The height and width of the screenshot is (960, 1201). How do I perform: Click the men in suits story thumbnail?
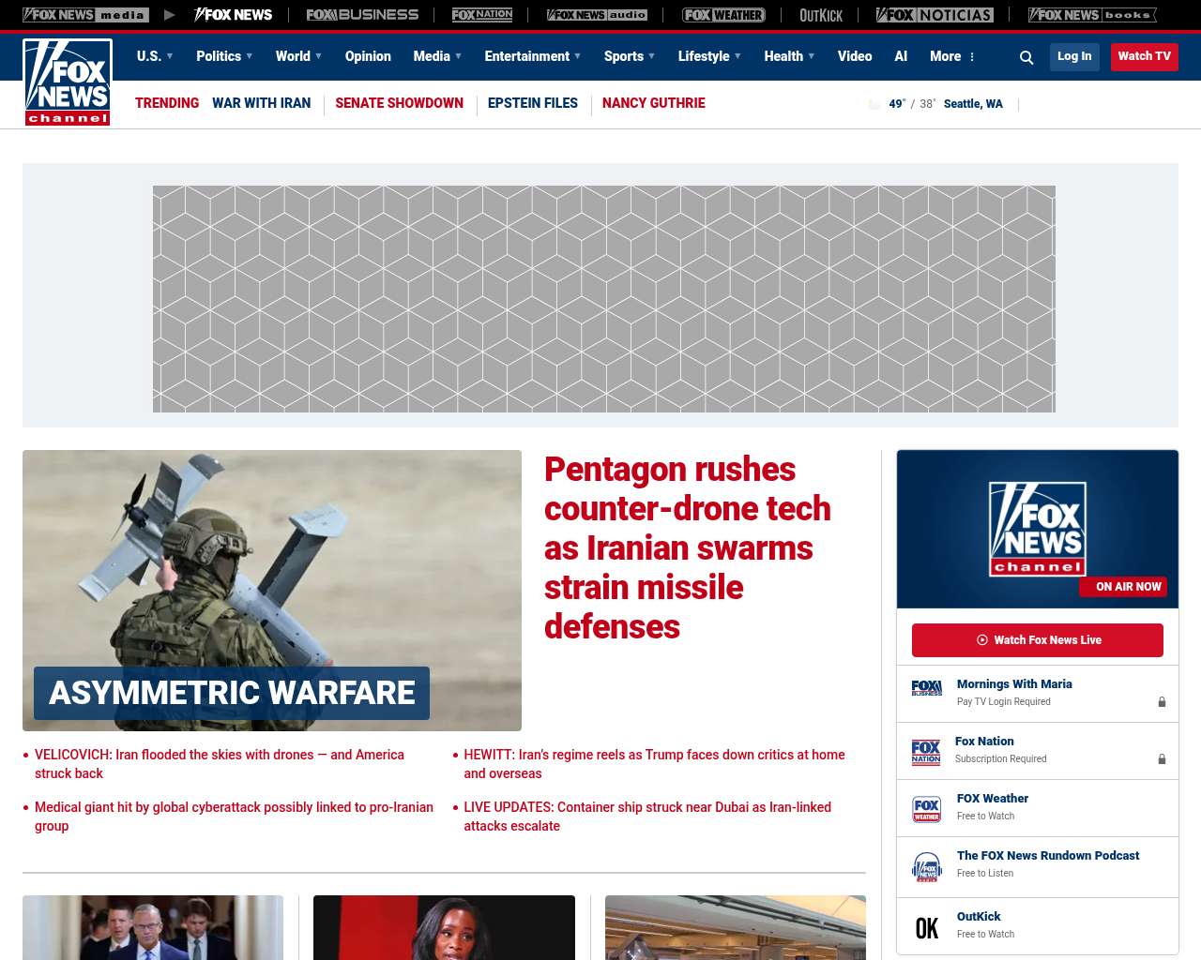(153, 927)
